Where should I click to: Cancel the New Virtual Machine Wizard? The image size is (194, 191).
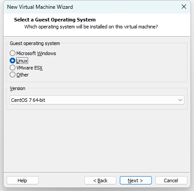pos(171,181)
